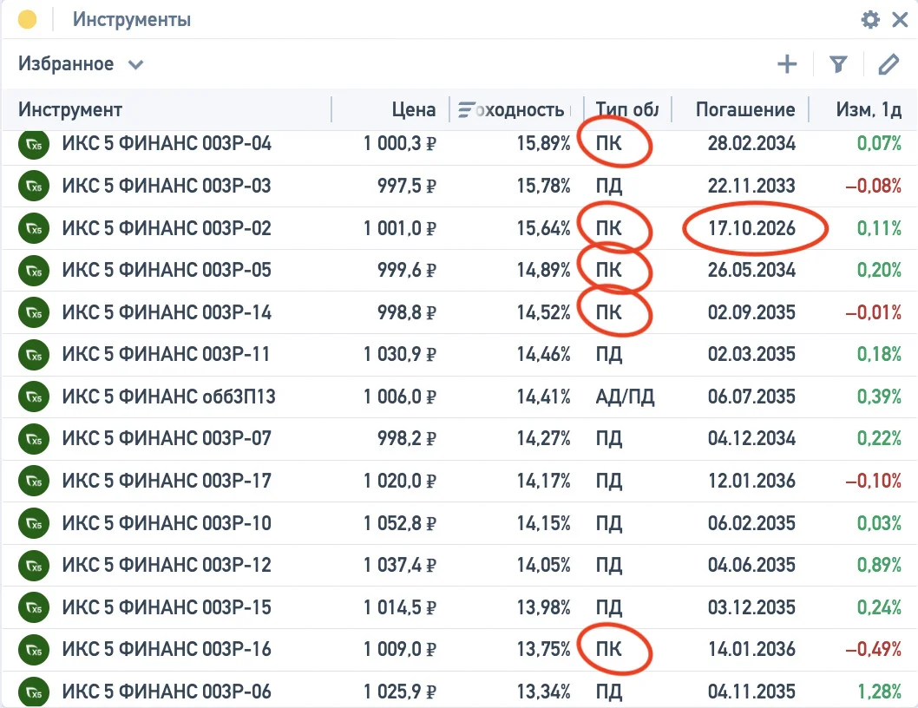Select row ИКС 5 ФИНАНС 003P-12
918x708 pixels.
pyautogui.click(x=459, y=565)
